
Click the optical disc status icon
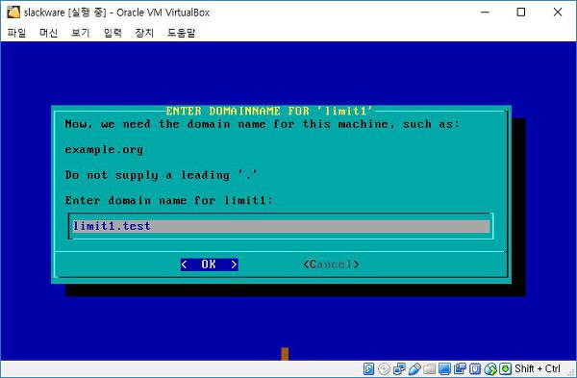pyautogui.click(x=384, y=368)
